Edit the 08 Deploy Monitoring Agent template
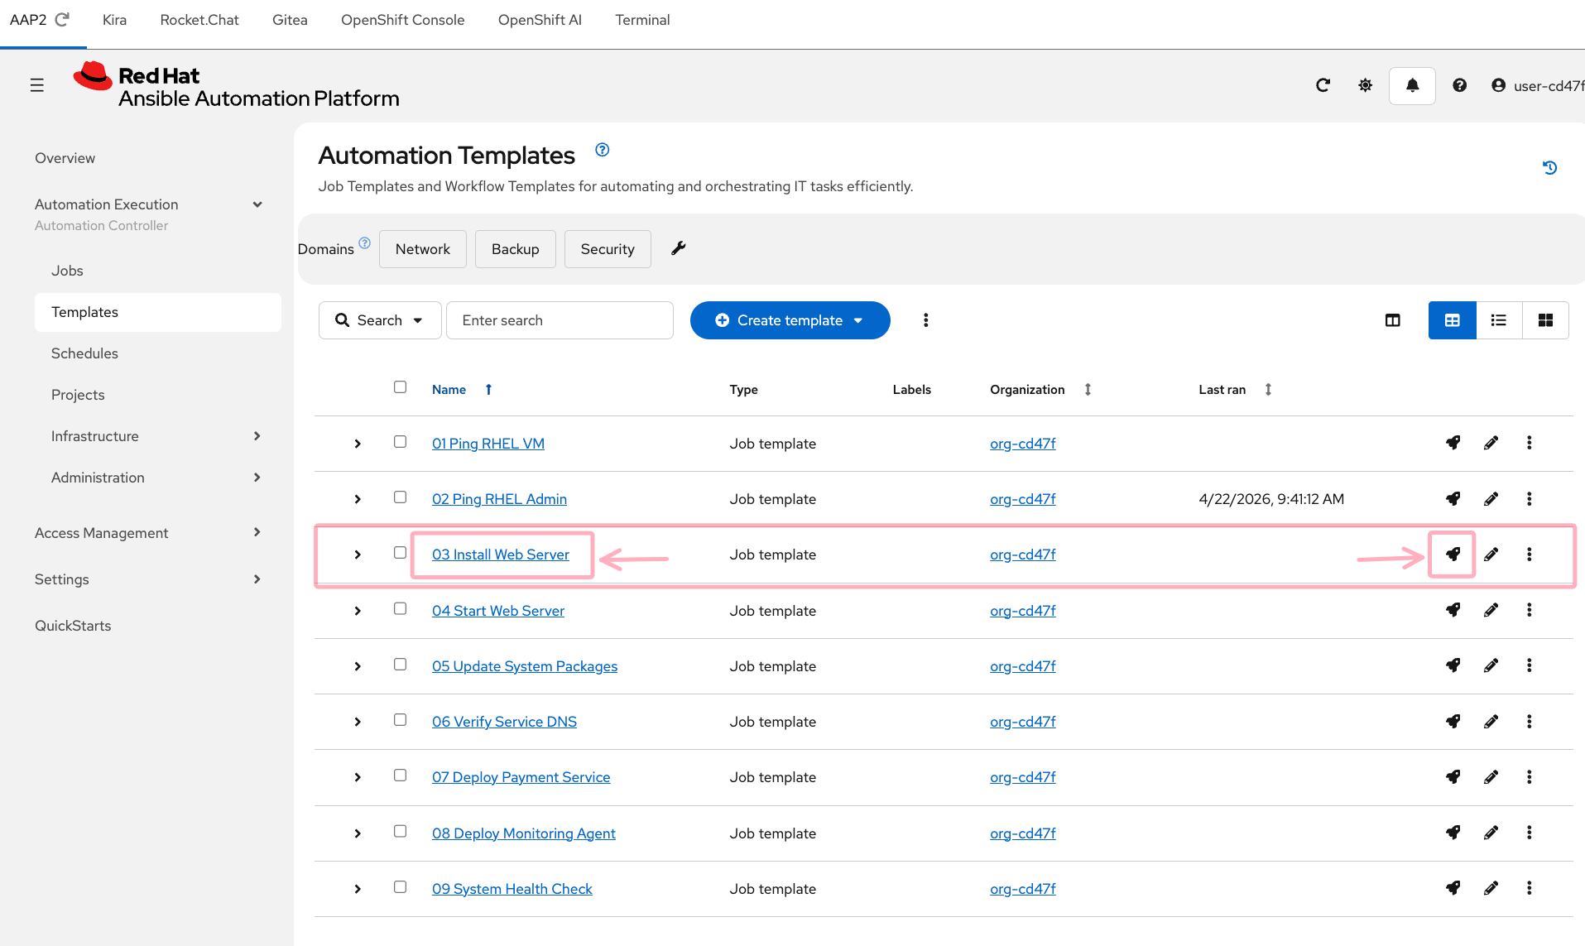1585x946 pixels. point(1491,833)
